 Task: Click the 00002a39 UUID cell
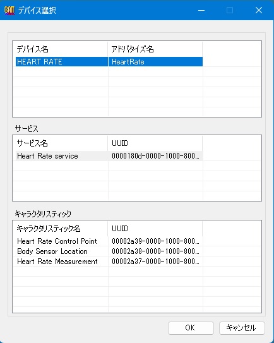pos(155,241)
